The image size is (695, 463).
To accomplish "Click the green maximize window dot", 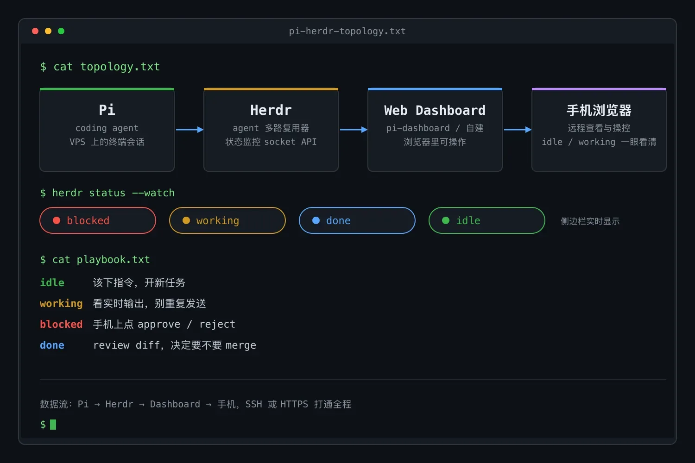I will [61, 31].
